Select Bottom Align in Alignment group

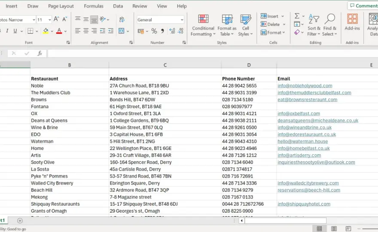(x=94, y=19)
